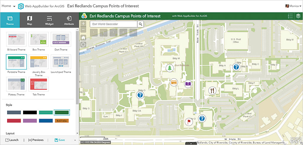Screen dimensions: 303x145
Task: Open widget placeholder 1
Action: (94, 32)
